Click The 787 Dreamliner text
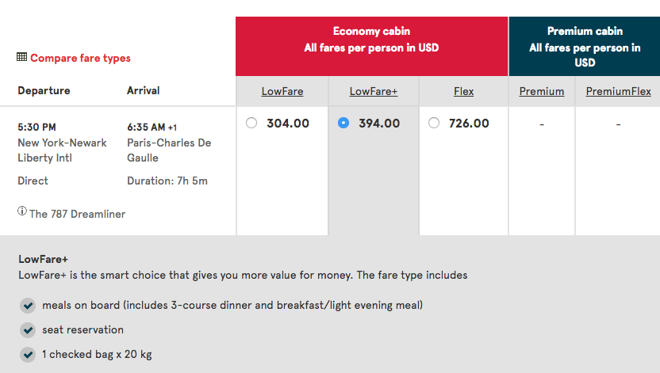Viewport: 660px width, 373px height. 77,214
